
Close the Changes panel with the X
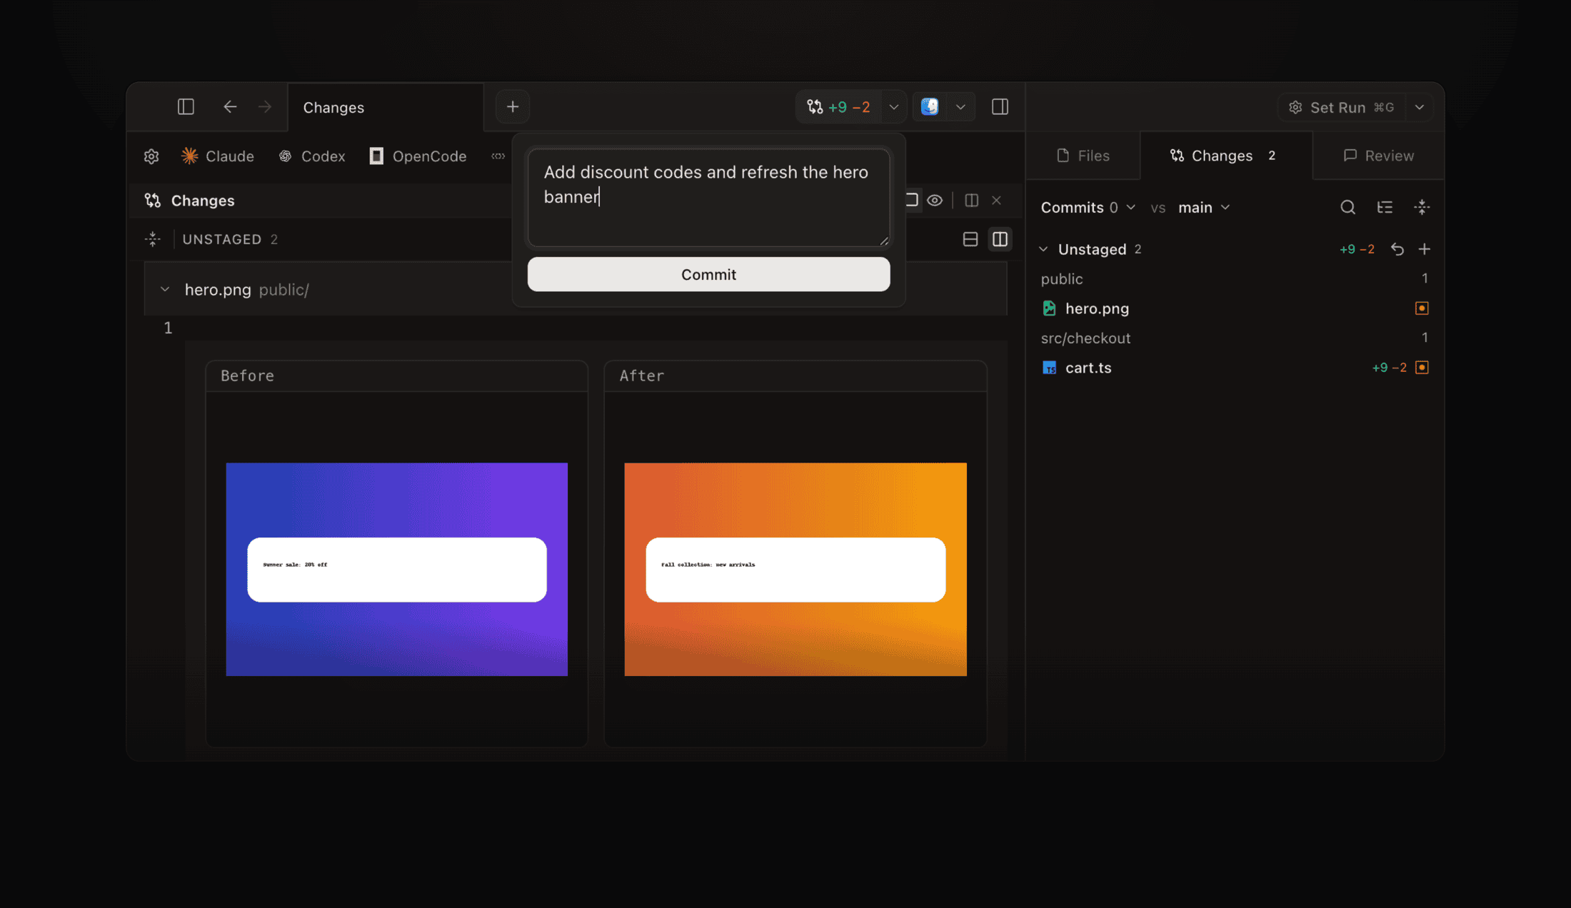pos(996,201)
